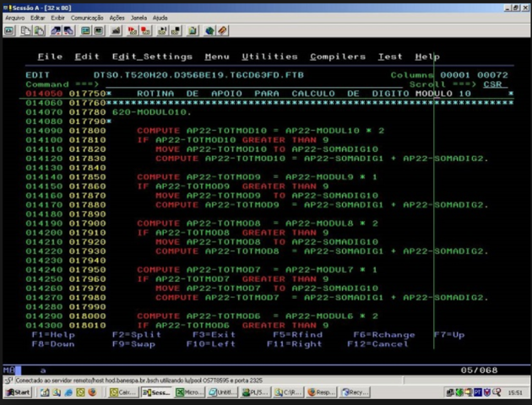Click line number 014300
This screenshot has height=405, width=532.
pos(44,326)
